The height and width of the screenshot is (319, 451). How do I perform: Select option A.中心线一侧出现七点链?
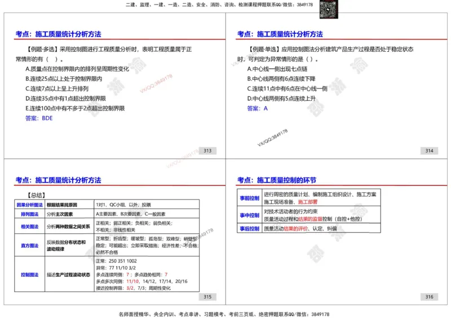[277, 69]
